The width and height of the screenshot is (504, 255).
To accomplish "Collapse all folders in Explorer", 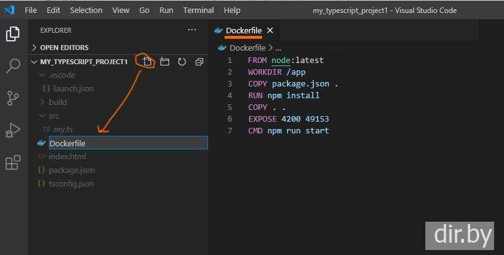I will point(199,62).
